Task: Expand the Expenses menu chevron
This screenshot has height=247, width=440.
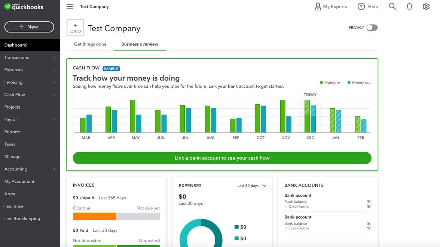Action: click(54, 70)
